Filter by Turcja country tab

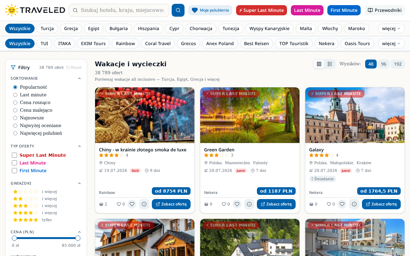click(x=47, y=28)
